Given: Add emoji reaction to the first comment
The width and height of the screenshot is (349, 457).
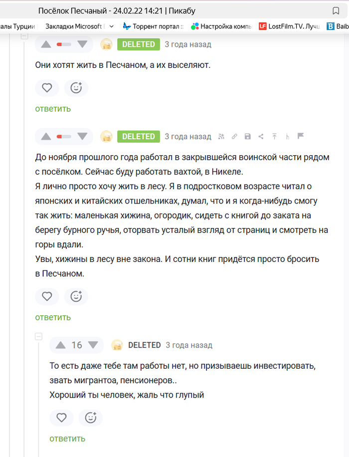Looking at the screenshot, I should click(x=76, y=88).
